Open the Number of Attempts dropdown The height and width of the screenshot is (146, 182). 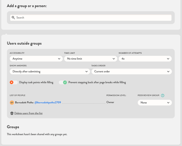[145, 59]
